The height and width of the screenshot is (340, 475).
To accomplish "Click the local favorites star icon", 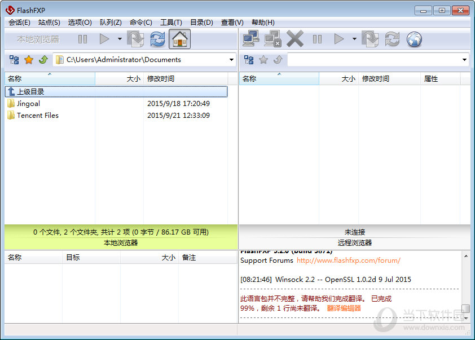I will click(29, 60).
